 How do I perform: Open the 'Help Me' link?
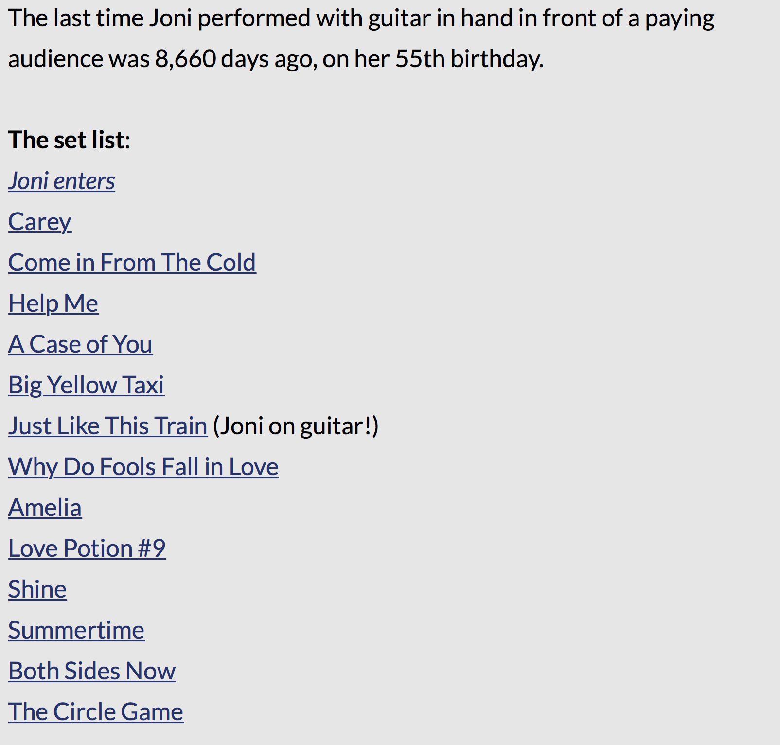[x=53, y=304]
